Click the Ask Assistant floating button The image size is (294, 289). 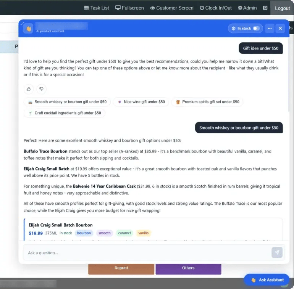267,280
